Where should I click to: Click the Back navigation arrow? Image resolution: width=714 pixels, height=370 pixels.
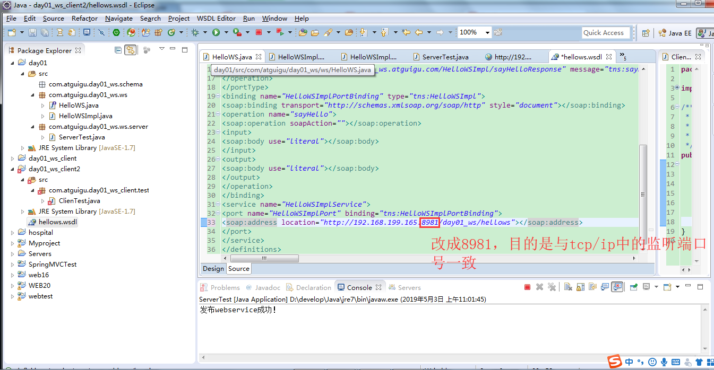pos(419,32)
